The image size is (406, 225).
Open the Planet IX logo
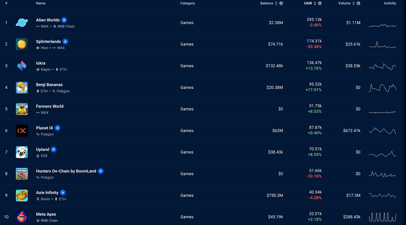22,130
